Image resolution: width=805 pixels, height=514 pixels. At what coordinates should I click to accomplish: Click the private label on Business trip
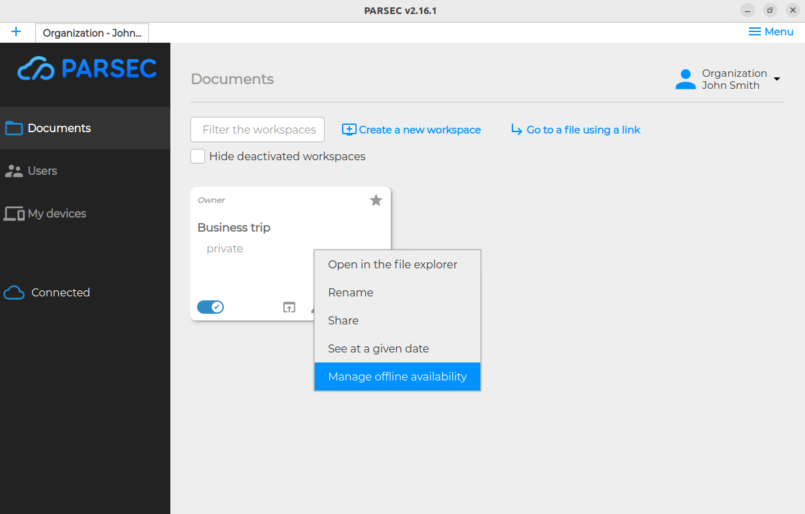pyautogui.click(x=224, y=248)
